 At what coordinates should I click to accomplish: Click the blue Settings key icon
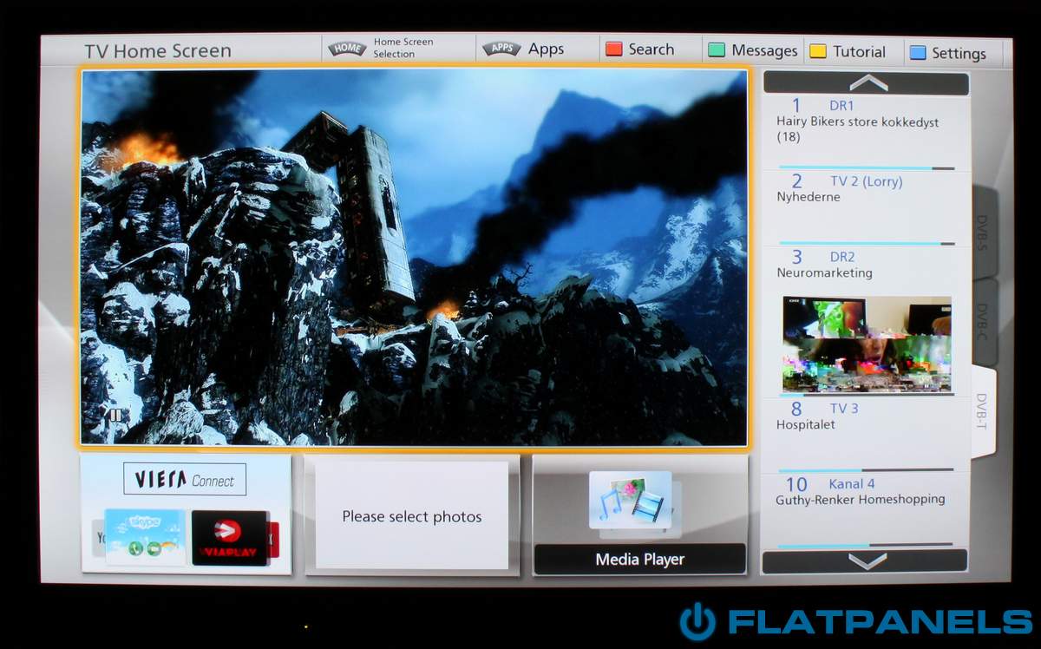[x=918, y=53]
